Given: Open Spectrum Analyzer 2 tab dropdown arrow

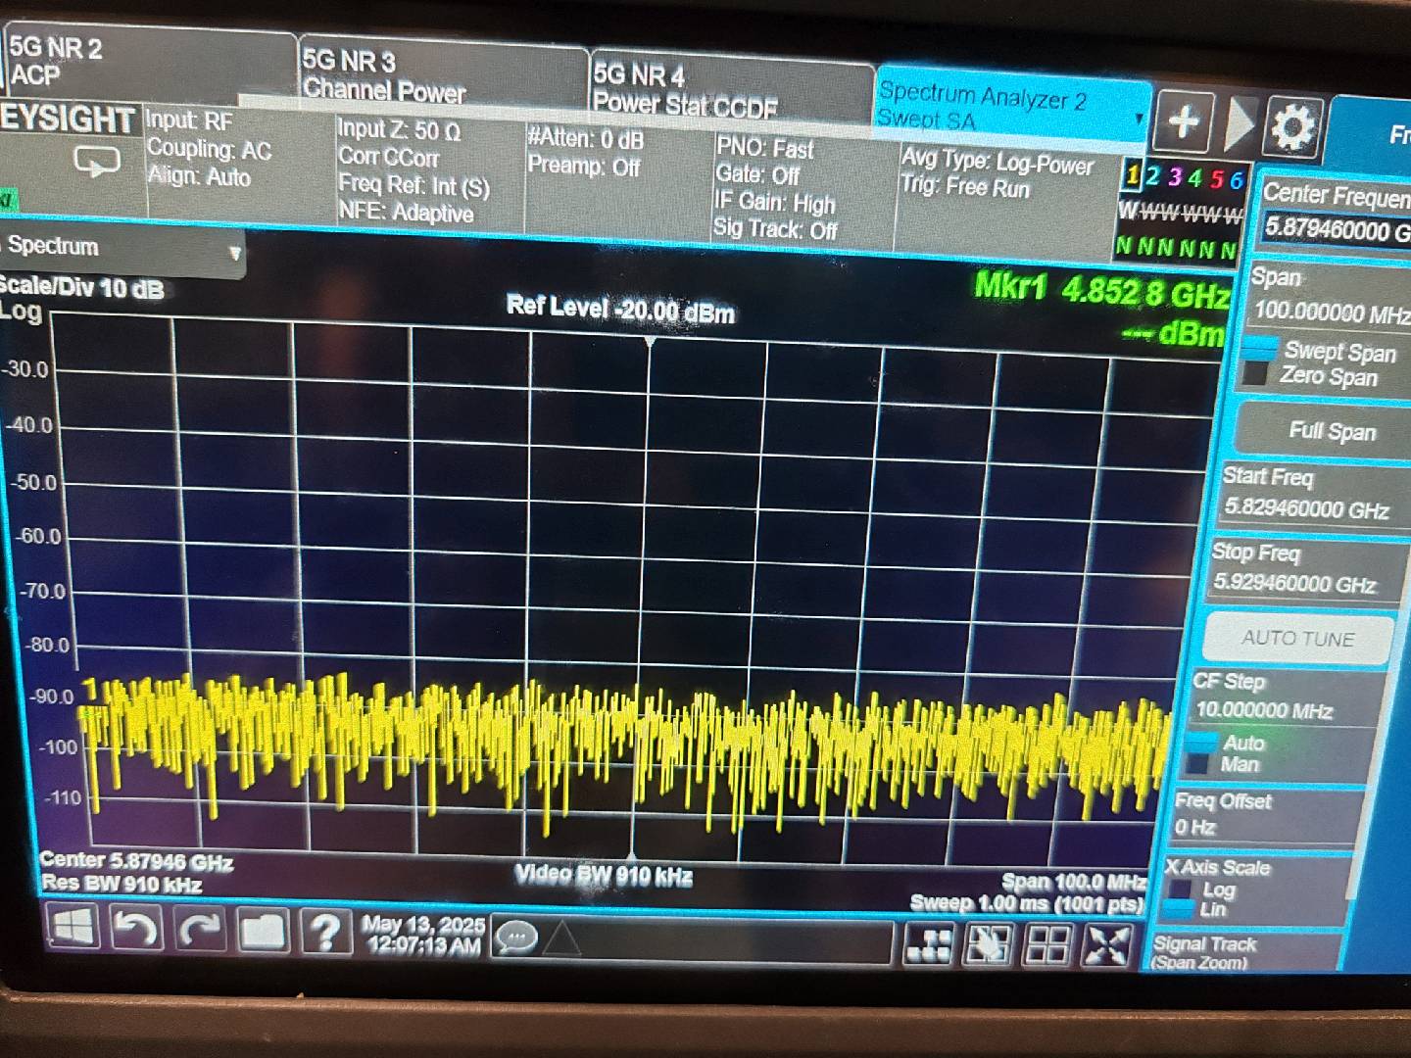Looking at the screenshot, I should pos(1139,119).
